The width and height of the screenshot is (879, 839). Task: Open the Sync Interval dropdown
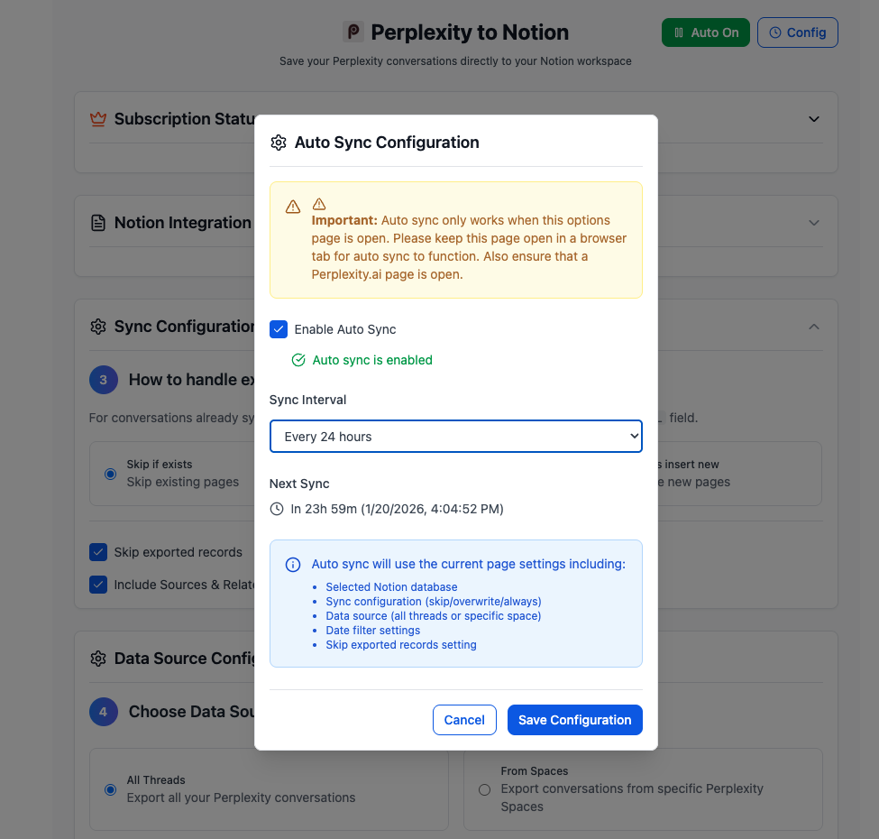pyautogui.click(x=455, y=436)
